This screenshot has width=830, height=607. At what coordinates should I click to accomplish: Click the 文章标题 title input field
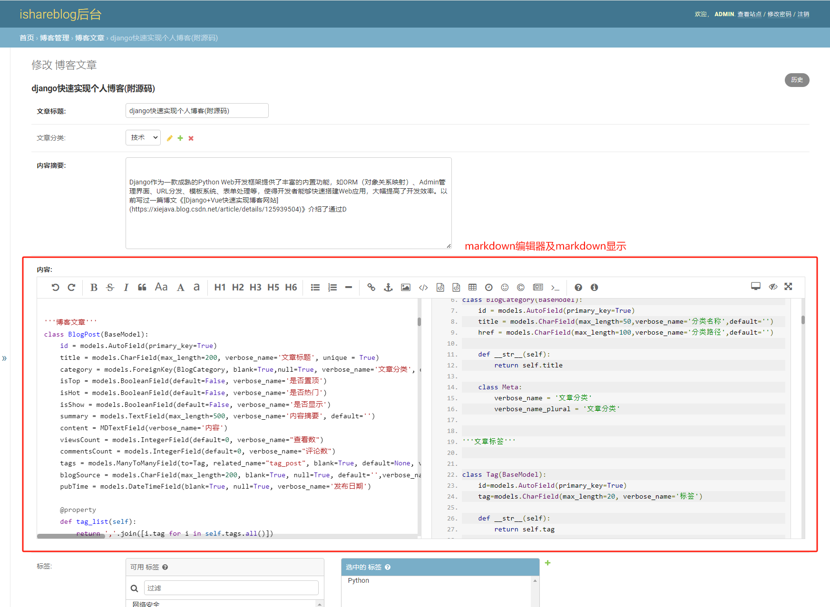(197, 111)
